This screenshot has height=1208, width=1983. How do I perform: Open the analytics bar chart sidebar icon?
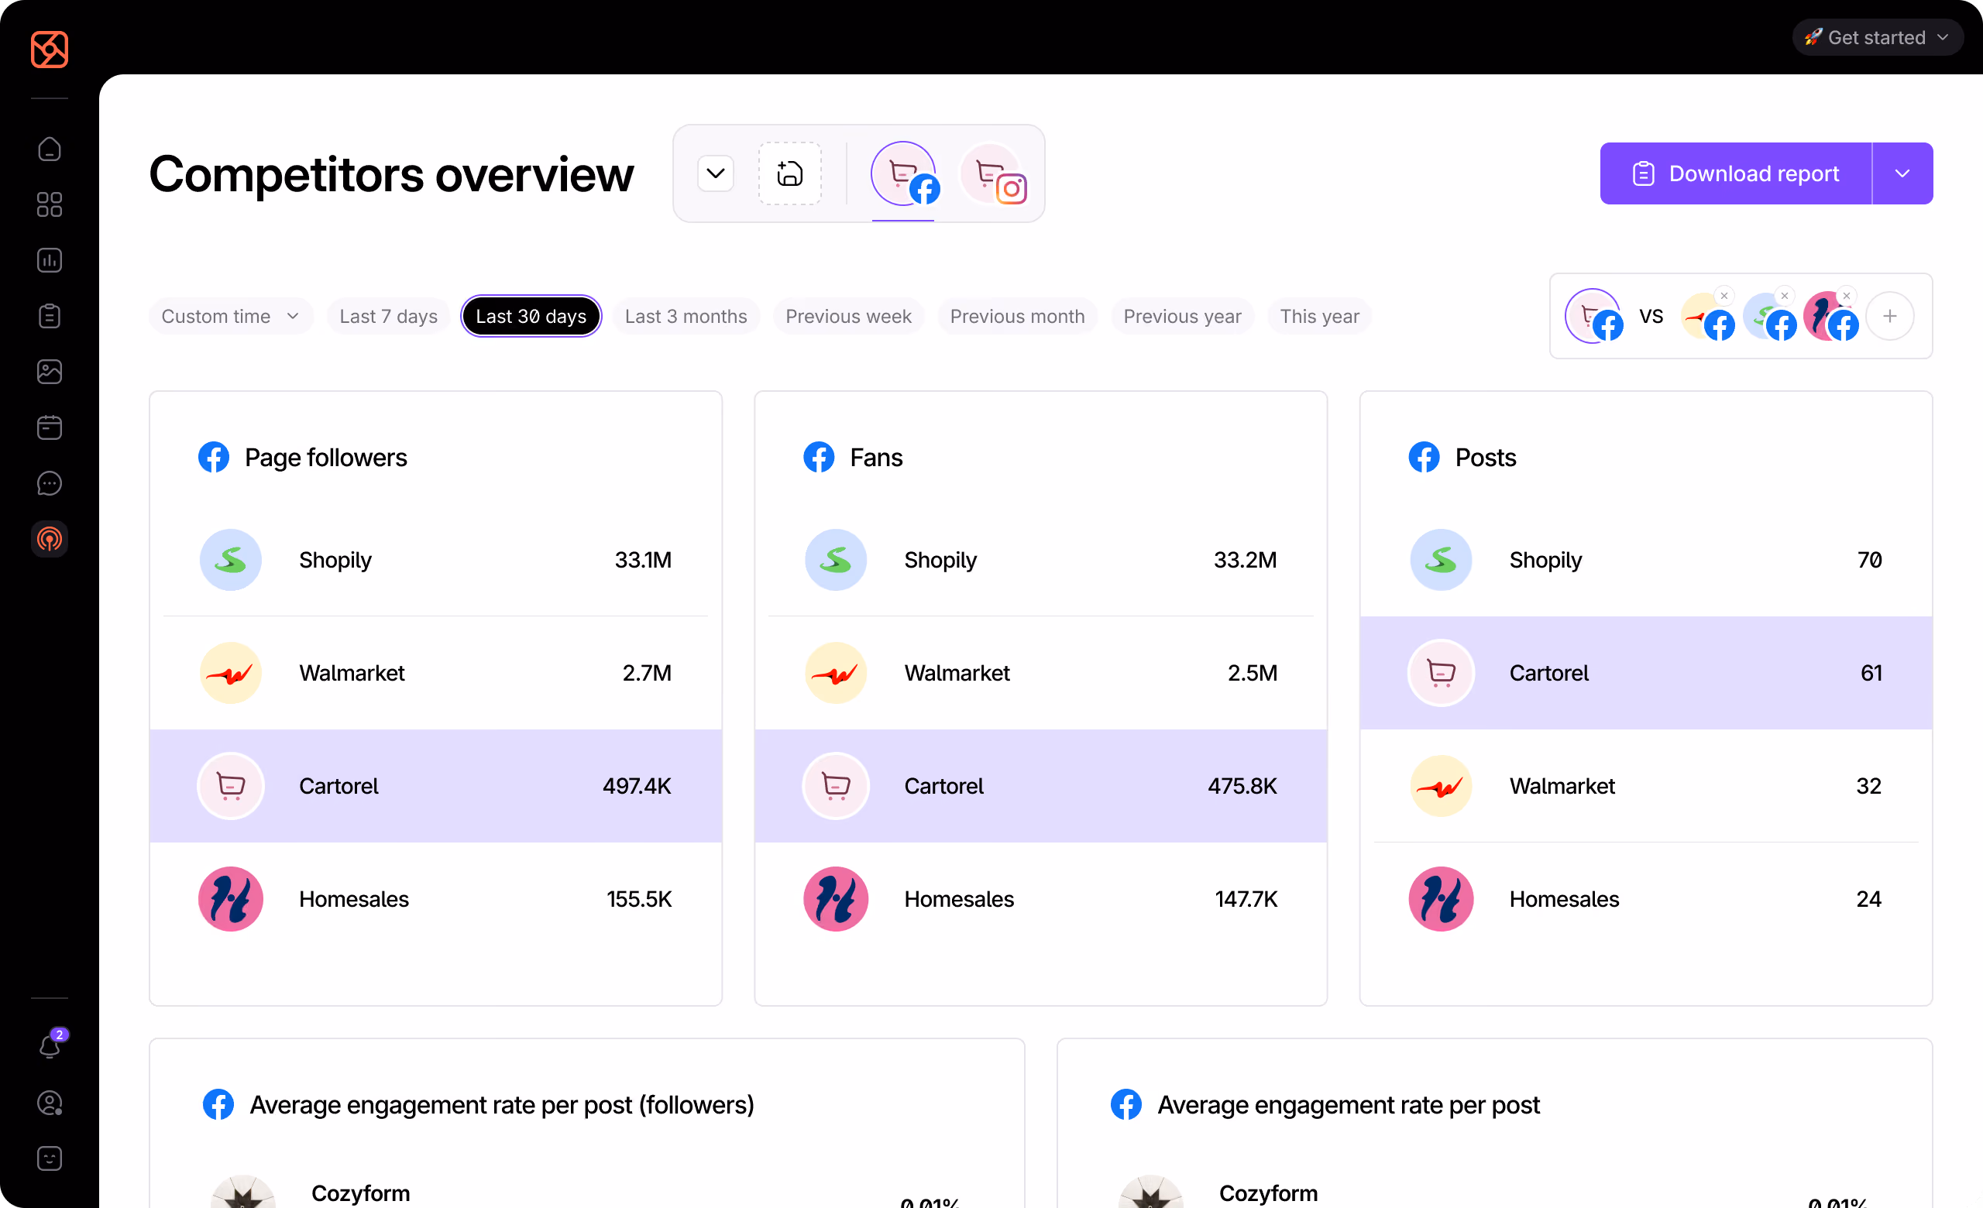(49, 261)
